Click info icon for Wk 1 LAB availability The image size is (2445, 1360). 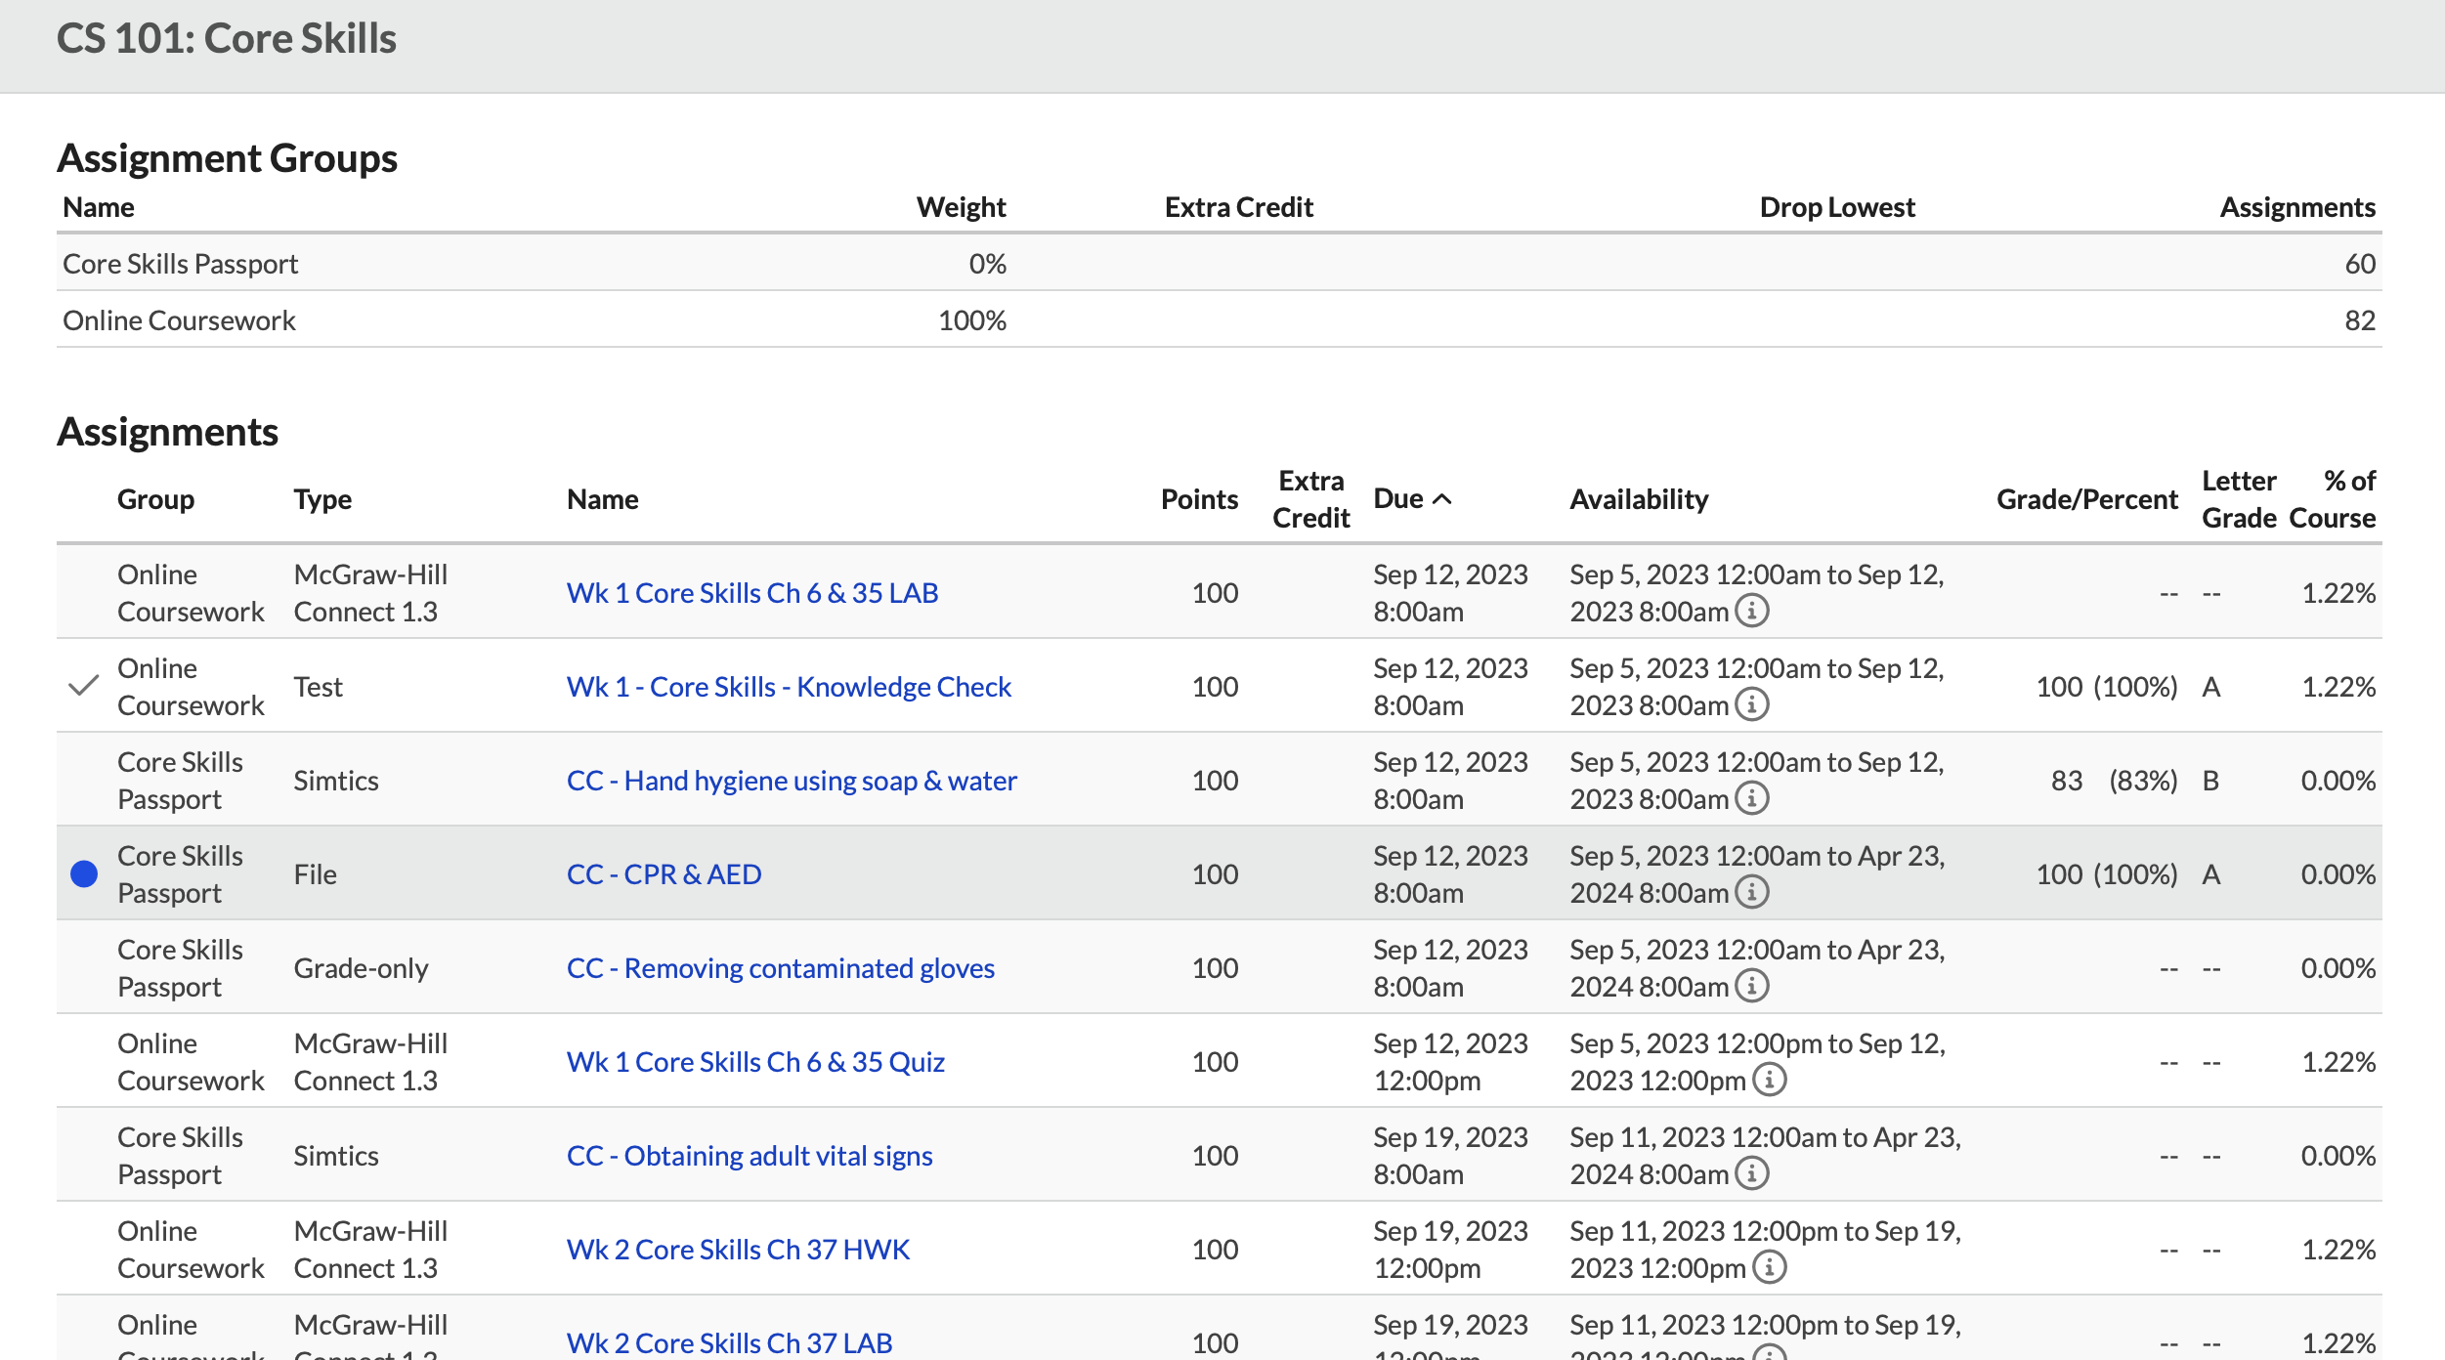pos(1751,611)
